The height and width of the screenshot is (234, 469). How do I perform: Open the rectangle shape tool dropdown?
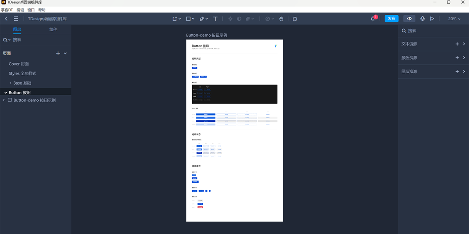pyautogui.click(x=190, y=19)
